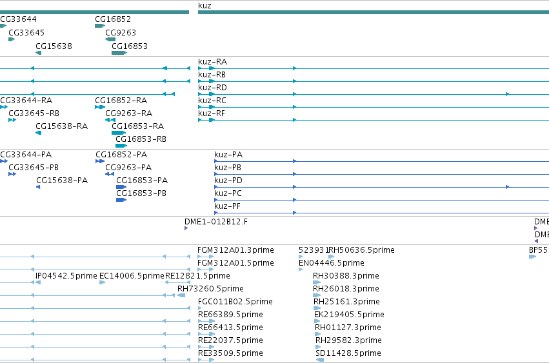Select the CG33644-RA transcript
Image resolution: width=549 pixels, height=363 pixels.
pos(4,107)
